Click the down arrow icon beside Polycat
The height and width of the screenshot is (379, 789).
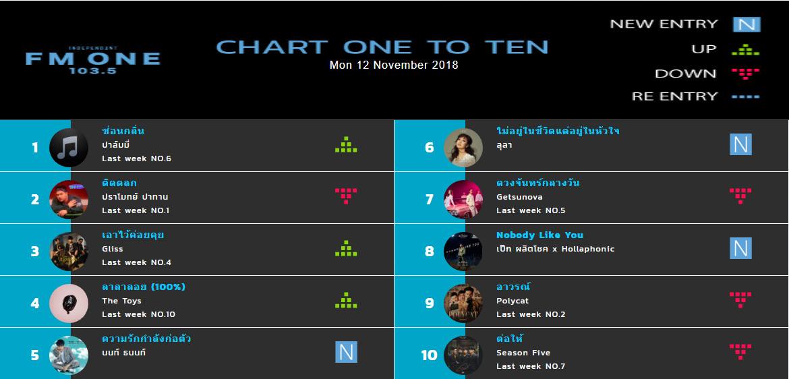[740, 300]
